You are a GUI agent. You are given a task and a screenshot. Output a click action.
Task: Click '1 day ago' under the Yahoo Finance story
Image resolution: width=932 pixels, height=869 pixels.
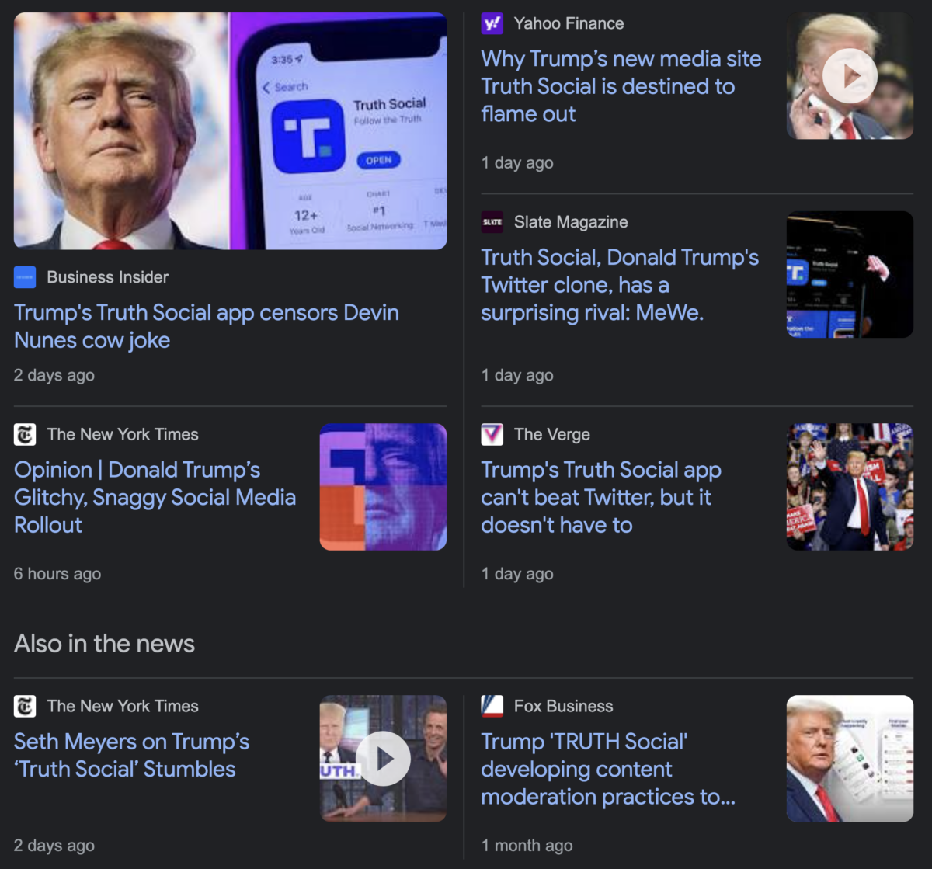517,163
